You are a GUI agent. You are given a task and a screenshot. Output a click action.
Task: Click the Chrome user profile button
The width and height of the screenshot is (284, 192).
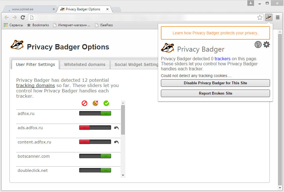point(251,3)
